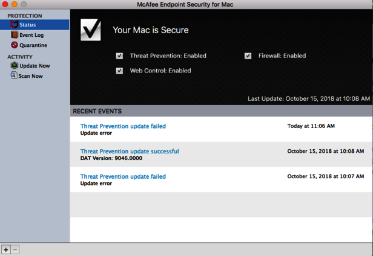373x256 pixels.
Task: Click the Scan Now magnifier icon
Action: click(14, 75)
